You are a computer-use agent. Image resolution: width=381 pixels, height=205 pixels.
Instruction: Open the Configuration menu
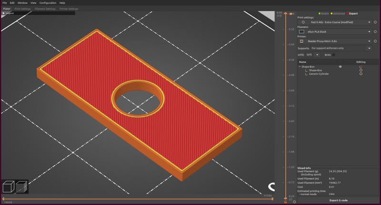point(48,3)
